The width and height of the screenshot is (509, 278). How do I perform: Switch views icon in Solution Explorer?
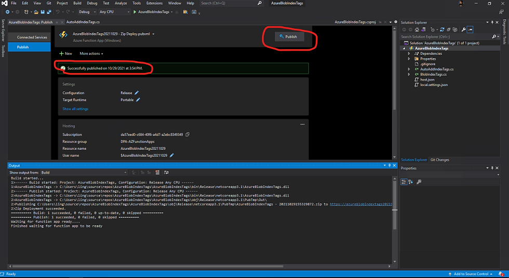point(423,30)
